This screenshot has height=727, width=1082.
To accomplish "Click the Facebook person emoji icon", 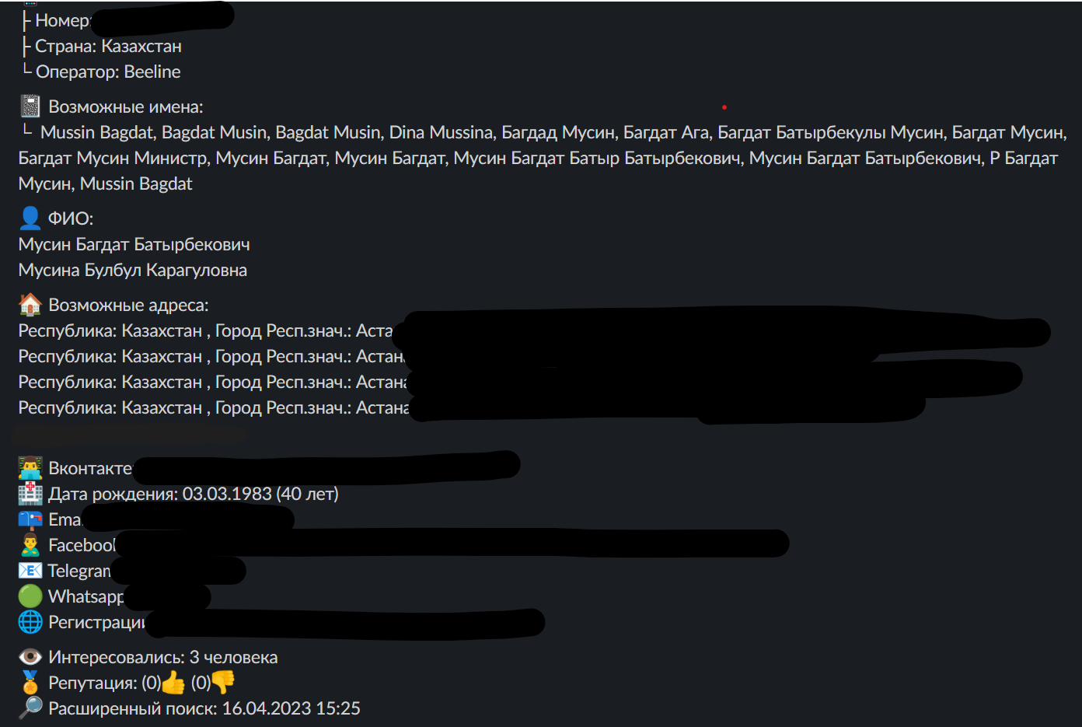I will [30, 545].
